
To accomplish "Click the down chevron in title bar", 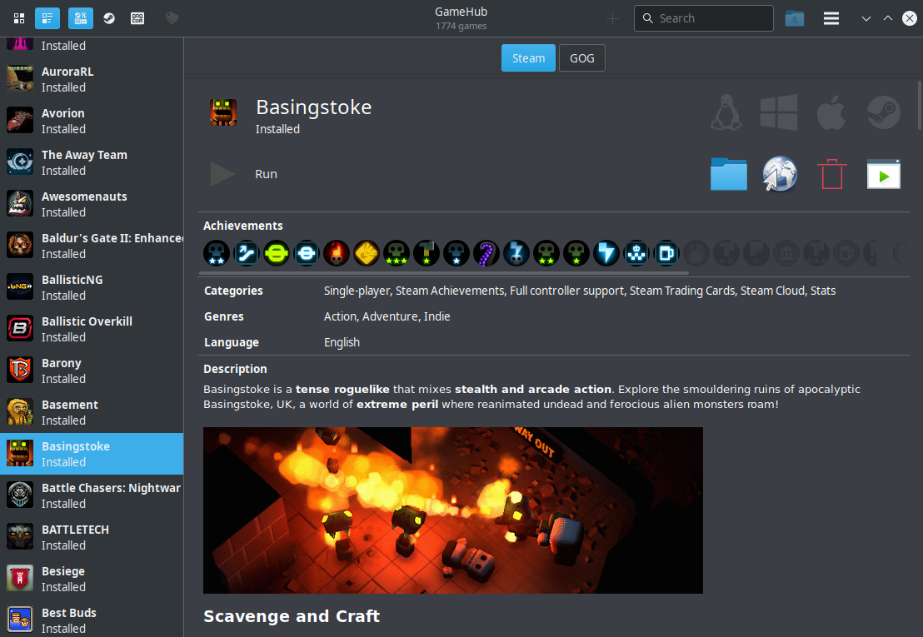I will coord(866,18).
